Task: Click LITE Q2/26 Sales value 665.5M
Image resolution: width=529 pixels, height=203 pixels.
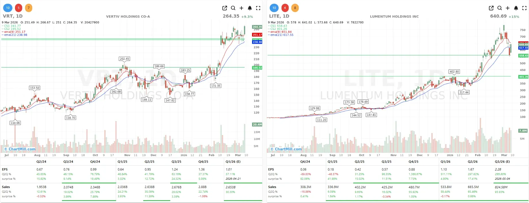Action: tap(473, 187)
